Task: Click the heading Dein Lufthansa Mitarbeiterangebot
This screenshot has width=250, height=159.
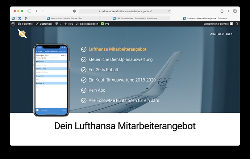Action: tap(125, 126)
